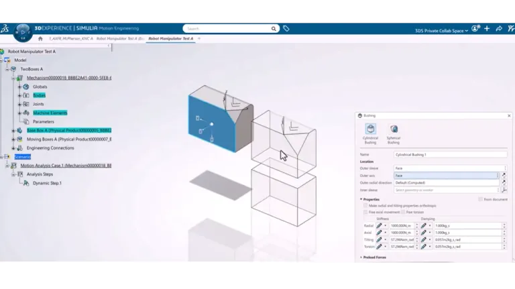
Task: Open Outer radial direction Default (Computed) field
Action: tap(447, 182)
